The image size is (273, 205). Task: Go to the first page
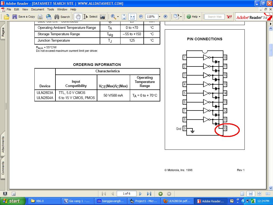104,194
